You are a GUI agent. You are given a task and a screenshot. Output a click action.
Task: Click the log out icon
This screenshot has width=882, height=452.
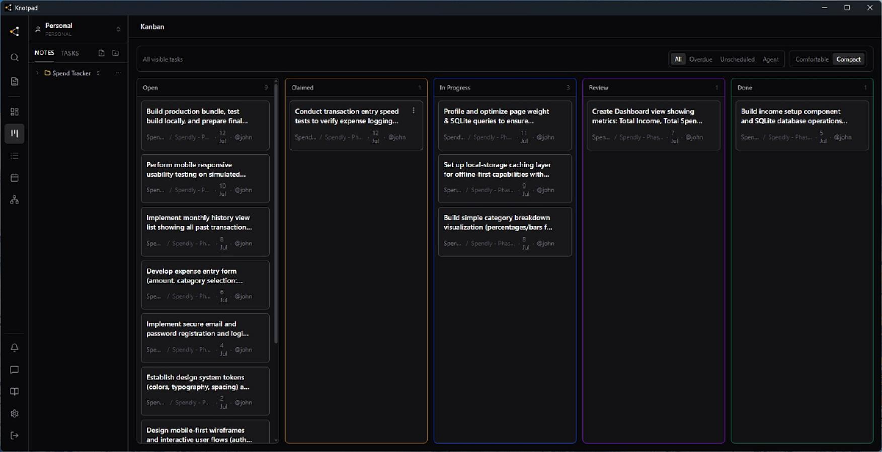[x=15, y=435]
